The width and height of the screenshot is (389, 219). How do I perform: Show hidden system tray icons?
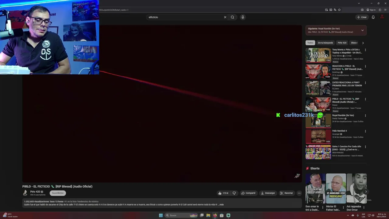point(348,215)
